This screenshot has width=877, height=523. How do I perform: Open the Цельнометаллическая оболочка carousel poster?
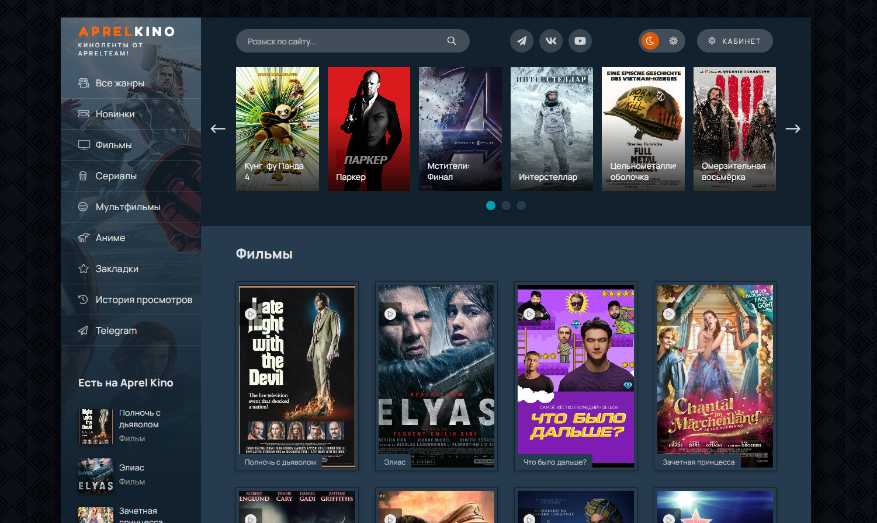click(x=643, y=129)
